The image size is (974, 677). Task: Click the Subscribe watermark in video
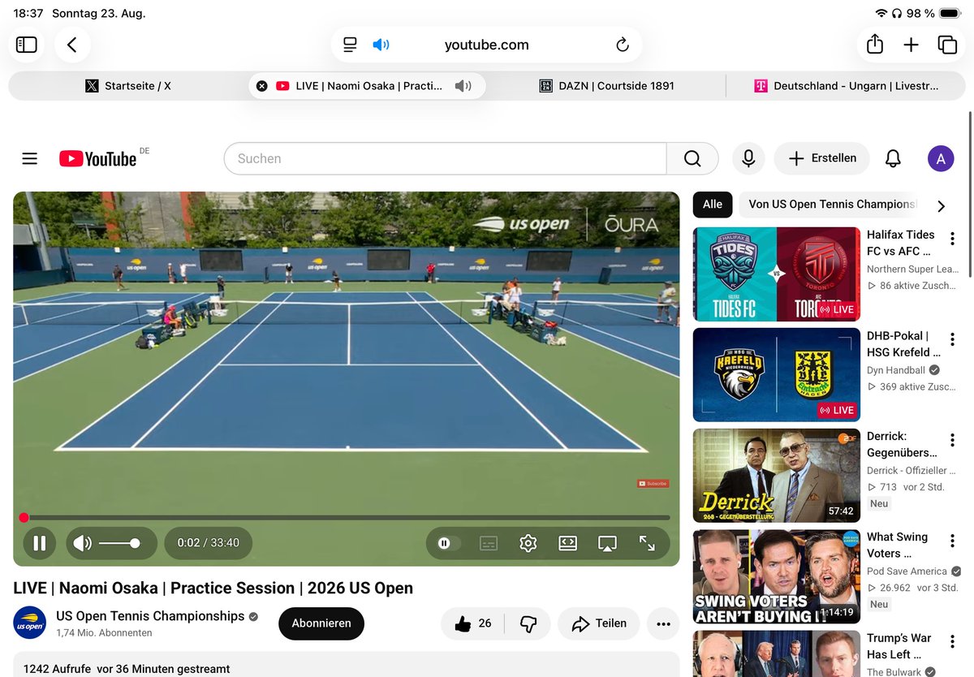pyautogui.click(x=653, y=484)
